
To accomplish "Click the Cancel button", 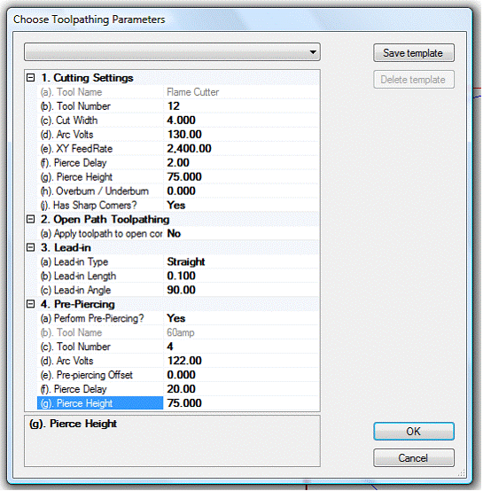I will [413, 458].
